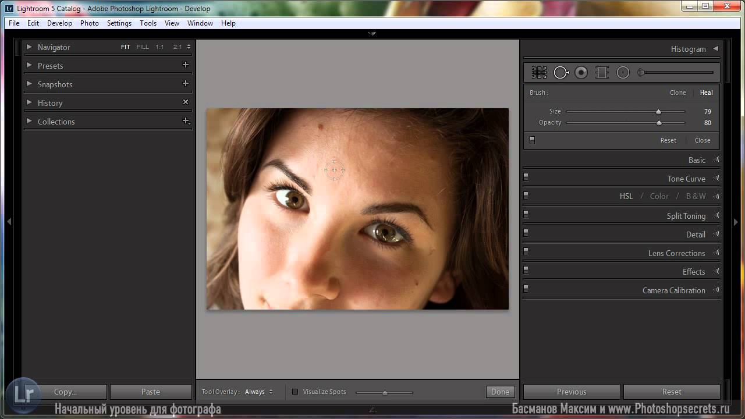Click the spot removal circle on forehead
Image resolution: width=745 pixels, height=419 pixels.
pyautogui.click(x=334, y=170)
